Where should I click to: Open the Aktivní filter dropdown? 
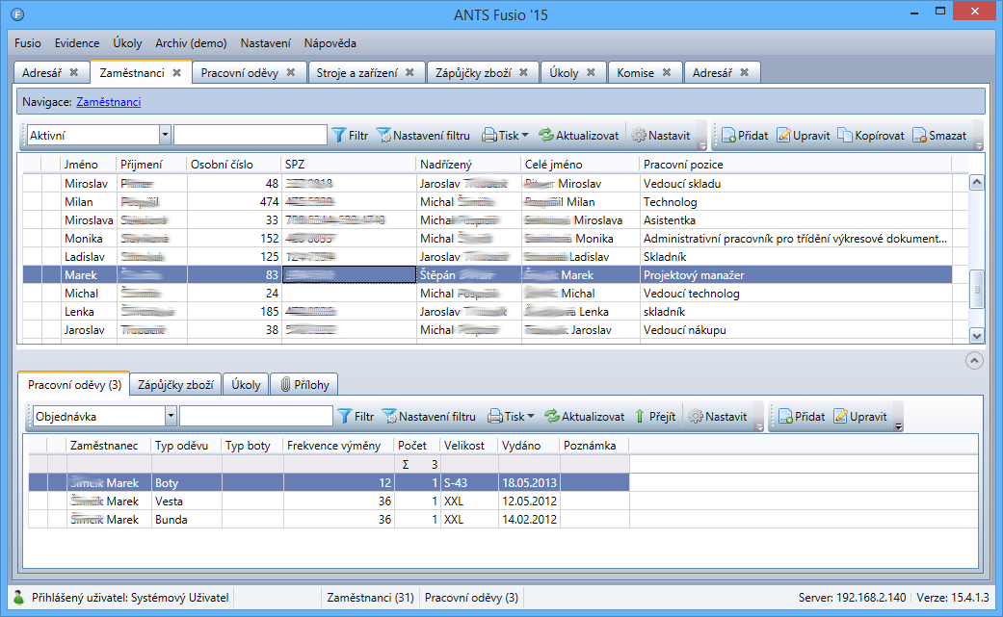[165, 135]
